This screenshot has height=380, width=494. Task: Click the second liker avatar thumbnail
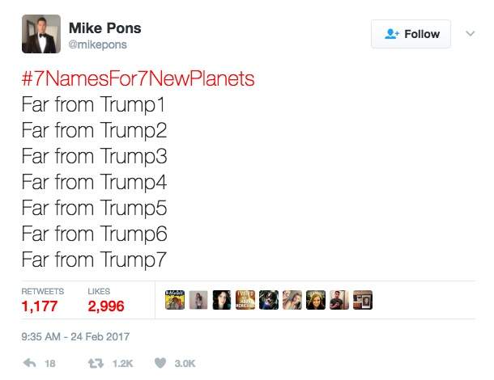(x=198, y=301)
